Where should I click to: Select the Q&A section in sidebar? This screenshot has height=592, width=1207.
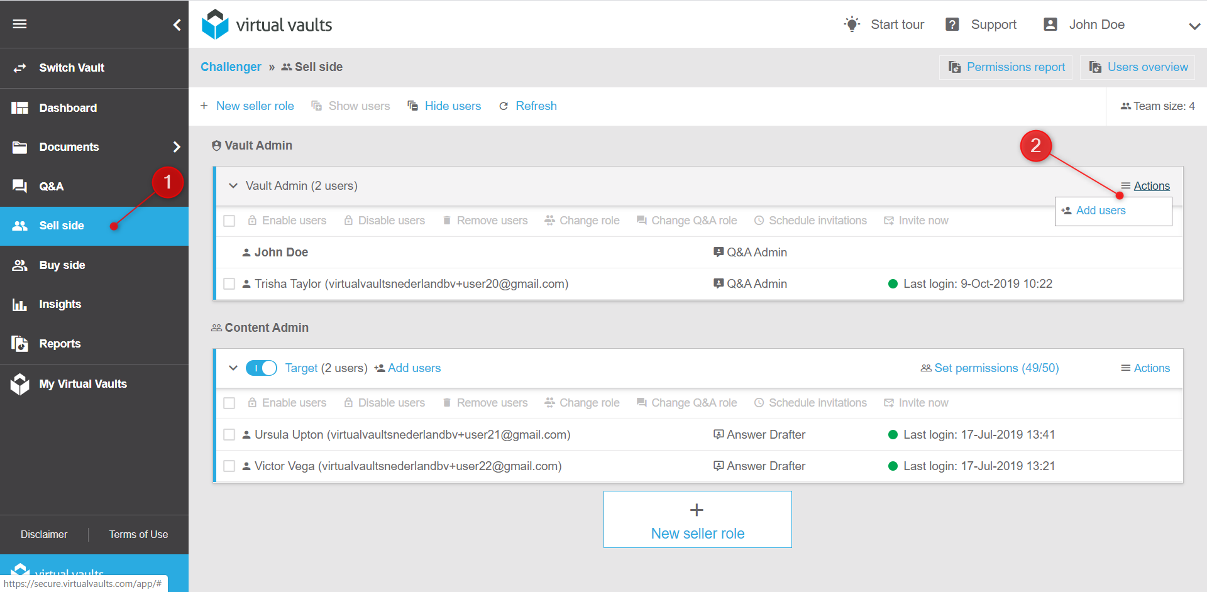point(52,186)
